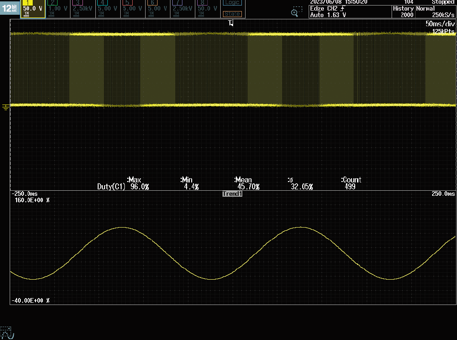The image size is (457, 340).
Task: Click the 250.0ms trend end time
Action: (443, 194)
